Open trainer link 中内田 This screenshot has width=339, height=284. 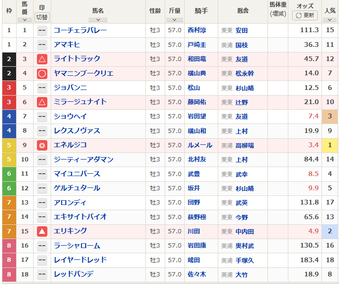245,231
